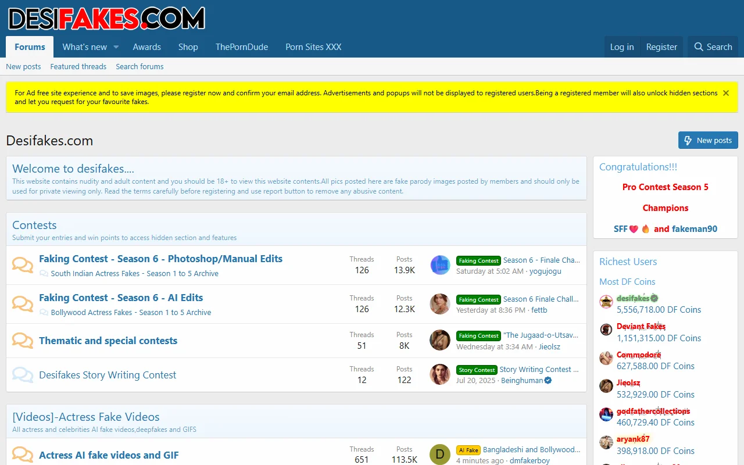Switch to the Forums tab
744x465 pixels.
[29, 46]
